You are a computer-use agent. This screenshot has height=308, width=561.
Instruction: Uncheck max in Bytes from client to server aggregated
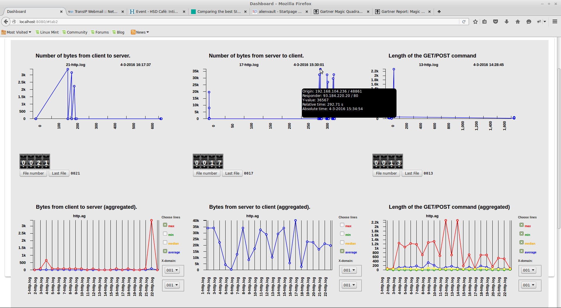tap(165, 225)
